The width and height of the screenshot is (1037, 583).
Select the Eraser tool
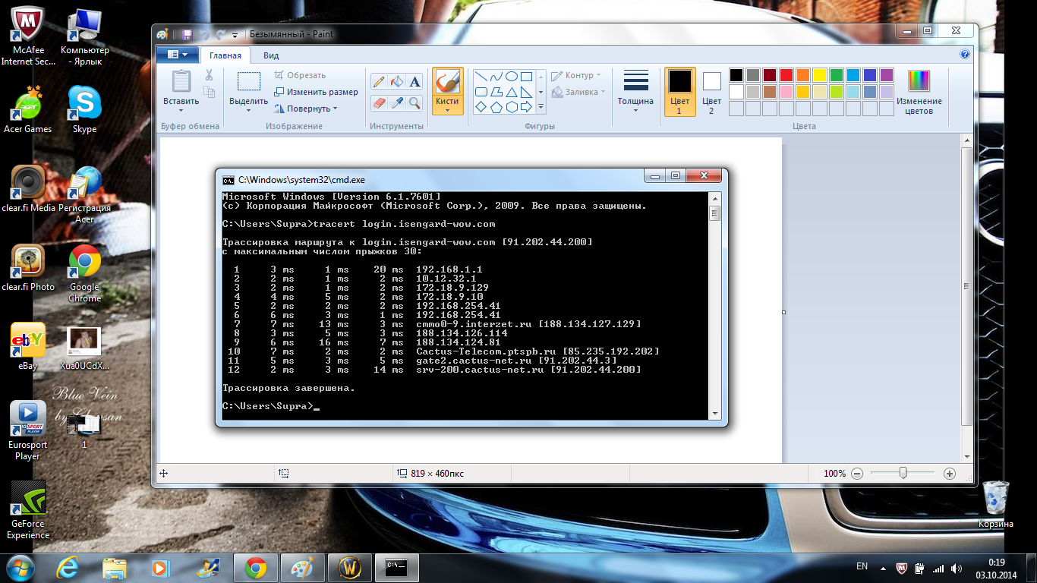click(379, 102)
